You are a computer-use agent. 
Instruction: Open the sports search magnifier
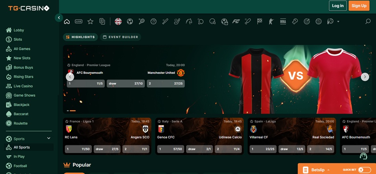click(368, 22)
